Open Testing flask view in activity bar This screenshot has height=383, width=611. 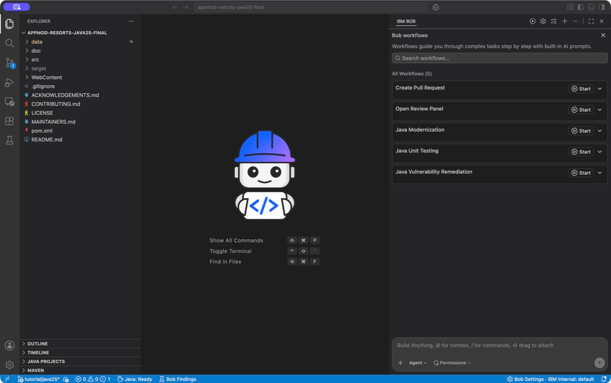point(9,141)
